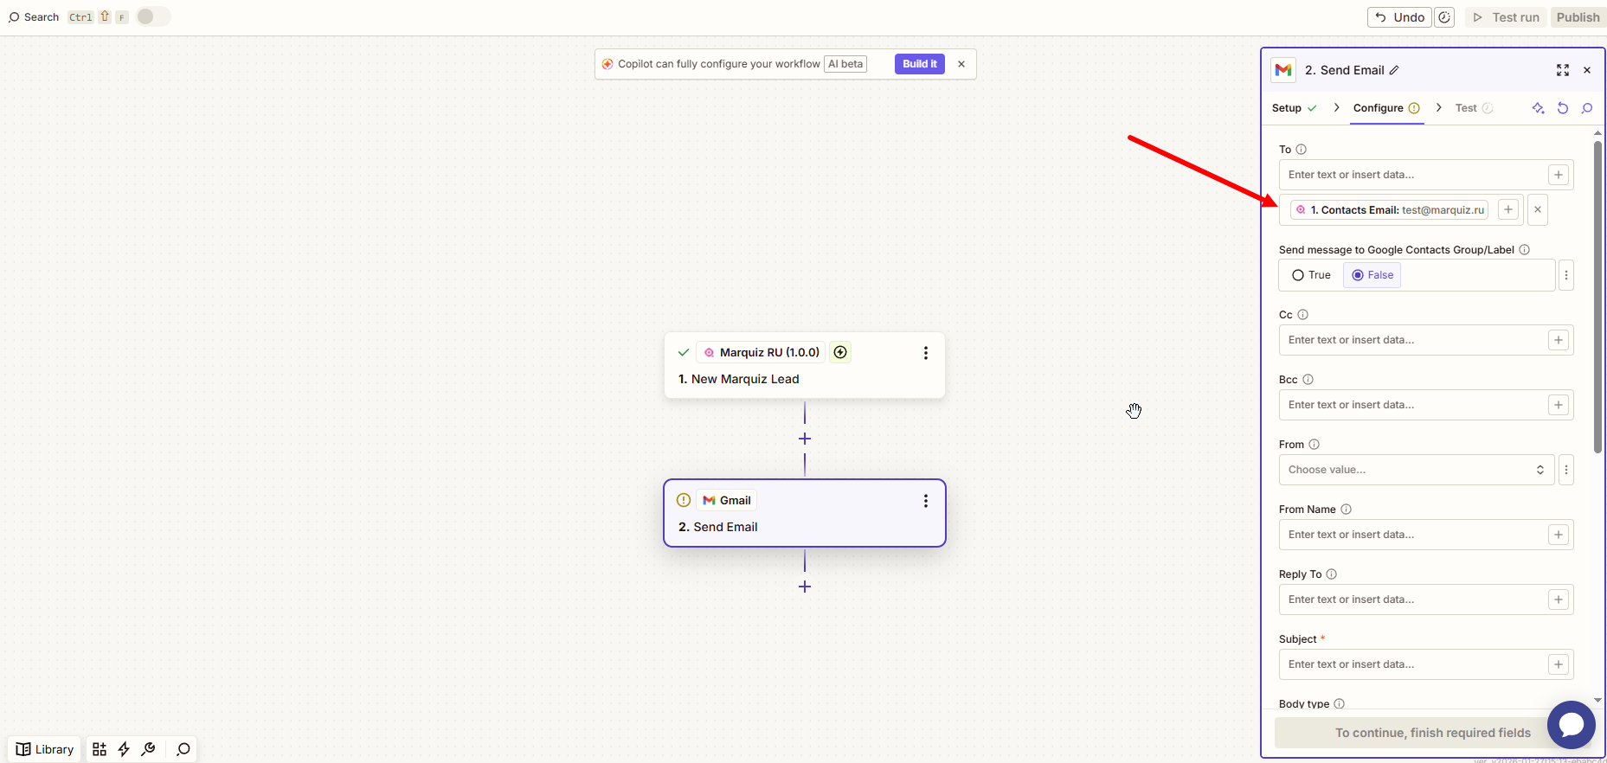Open the From field three-dot options
This screenshot has height=763, width=1607.
[x=1566, y=470]
